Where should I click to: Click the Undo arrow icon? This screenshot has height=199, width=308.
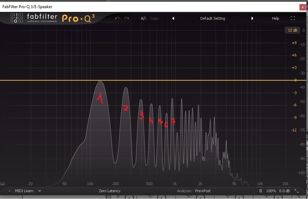pyautogui.click(x=117, y=18)
